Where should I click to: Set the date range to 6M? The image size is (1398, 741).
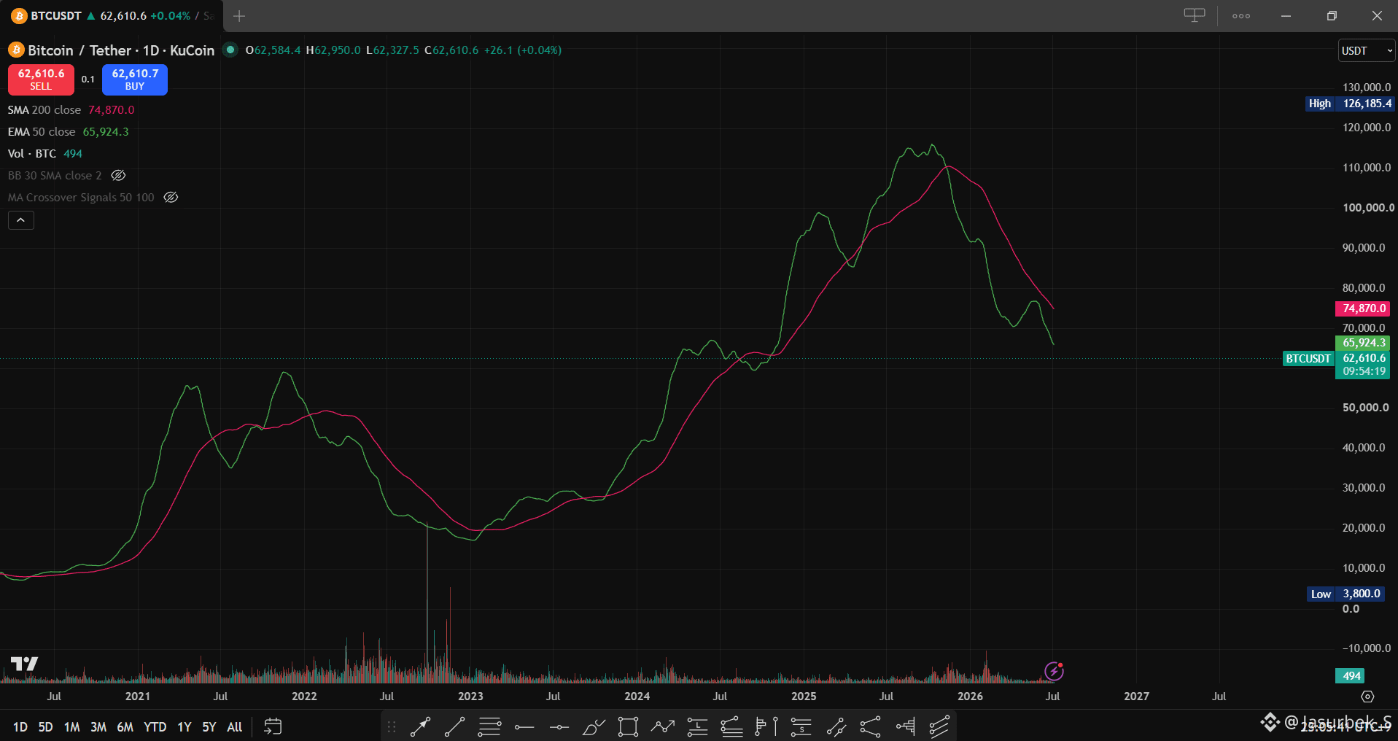[x=125, y=726]
